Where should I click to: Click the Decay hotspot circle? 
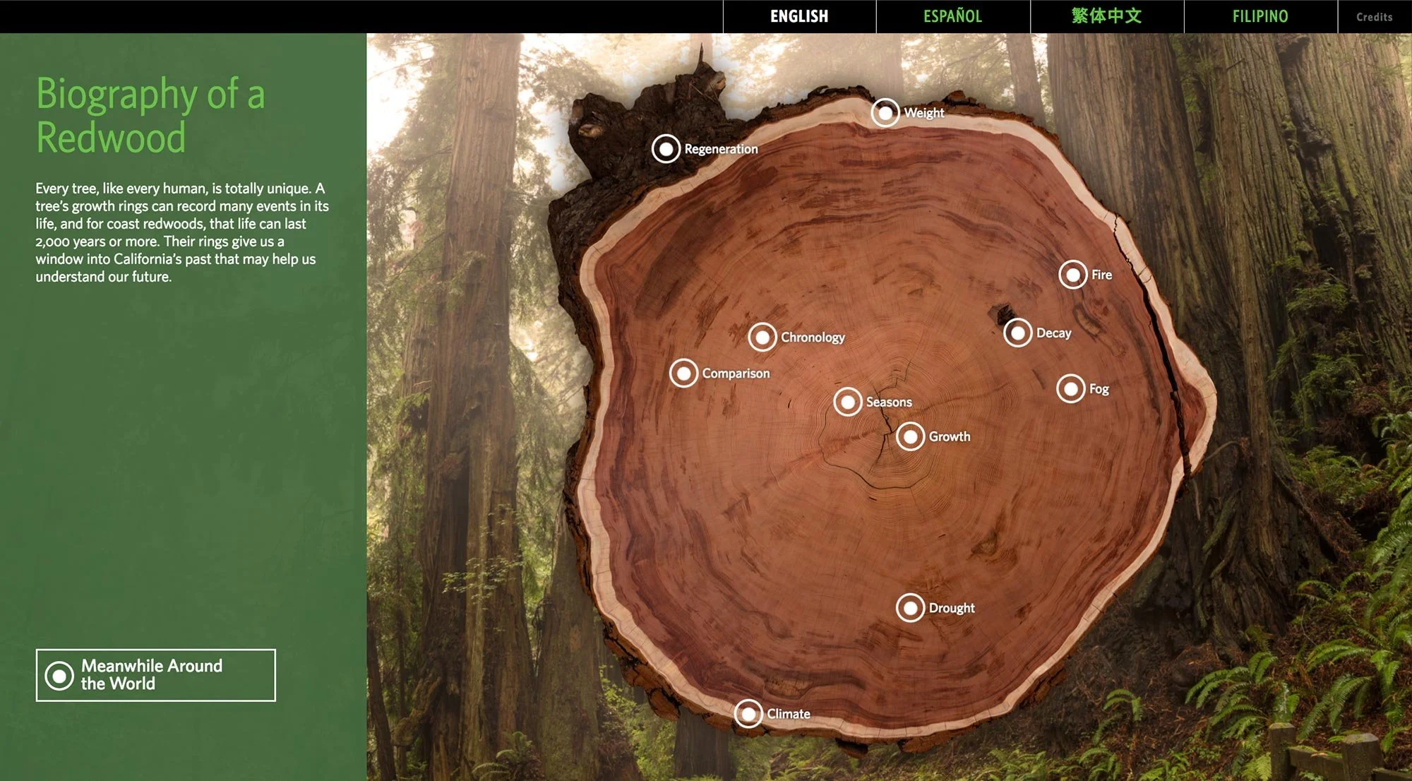pyautogui.click(x=1018, y=333)
